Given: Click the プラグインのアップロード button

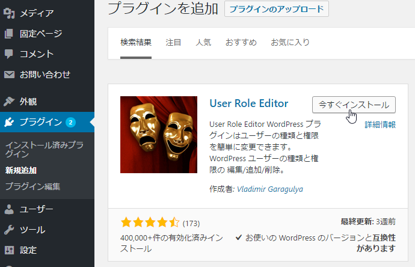Looking at the screenshot, I should click(276, 9).
